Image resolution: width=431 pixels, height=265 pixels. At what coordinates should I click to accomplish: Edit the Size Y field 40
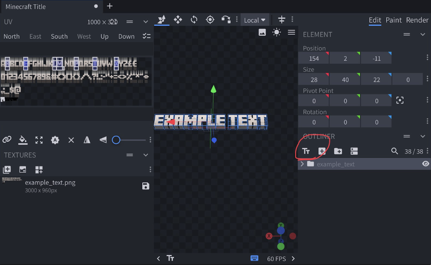tap(345, 79)
